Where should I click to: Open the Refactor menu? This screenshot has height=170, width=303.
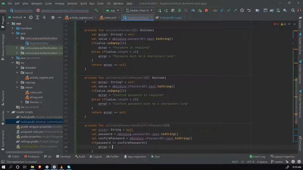click(x=72, y=3)
